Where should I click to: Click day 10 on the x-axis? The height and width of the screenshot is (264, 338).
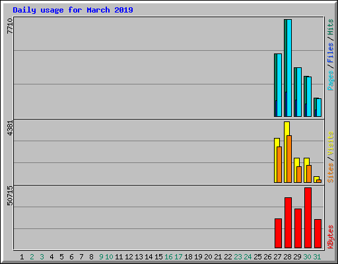109,257
